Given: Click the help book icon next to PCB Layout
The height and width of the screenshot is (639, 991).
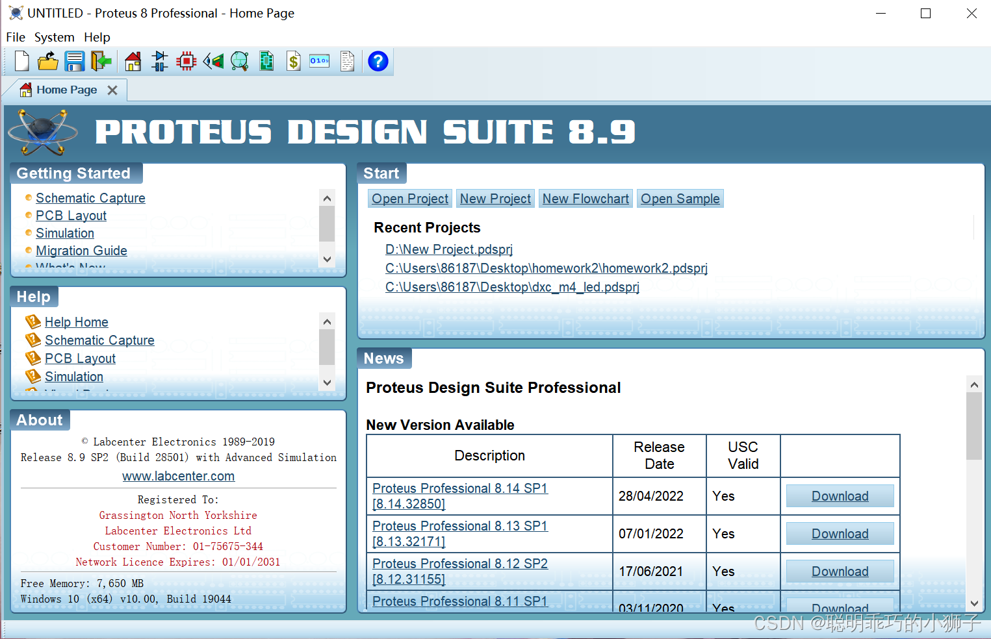Looking at the screenshot, I should point(33,358).
